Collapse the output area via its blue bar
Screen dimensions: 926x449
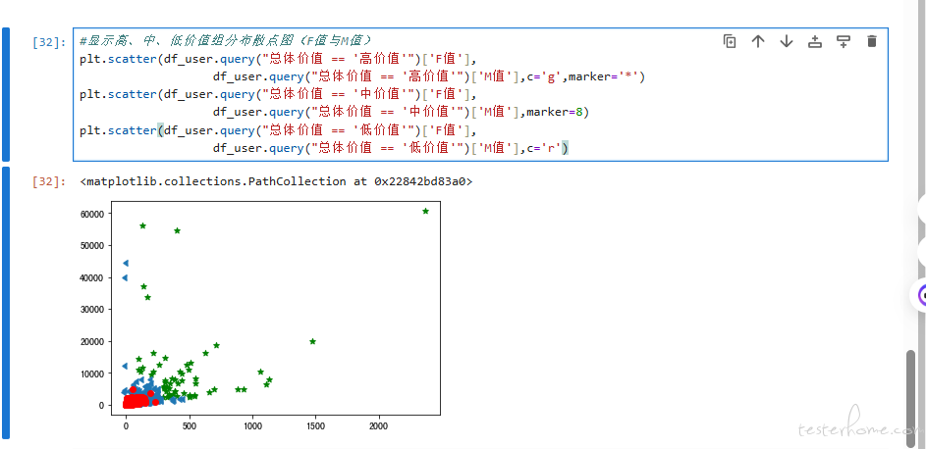(6, 302)
